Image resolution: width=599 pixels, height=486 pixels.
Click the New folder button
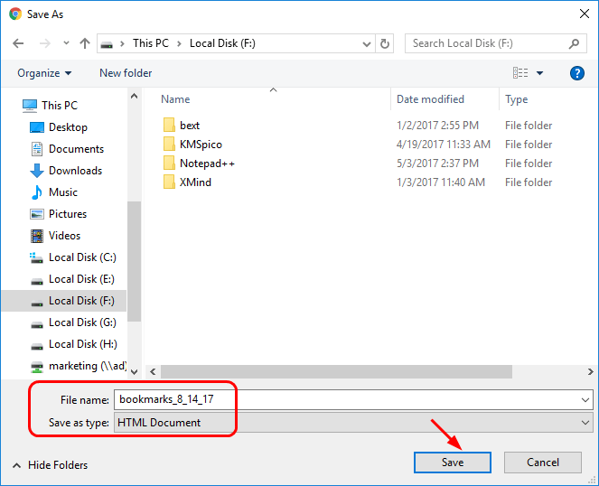click(x=126, y=73)
